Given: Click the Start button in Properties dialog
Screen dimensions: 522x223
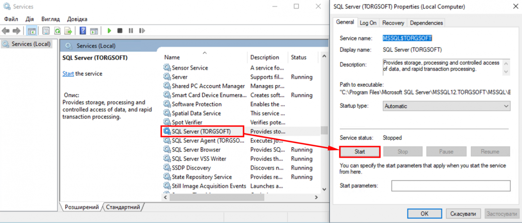Looking at the screenshot, I should tap(360, 152).
